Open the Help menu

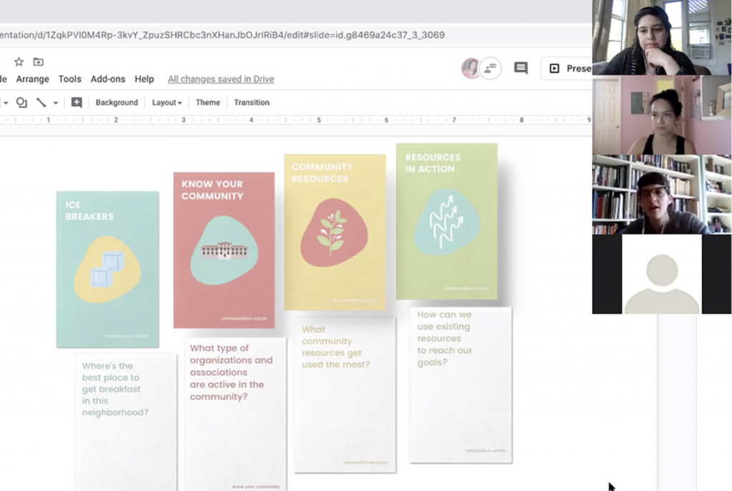click(144, 79)
